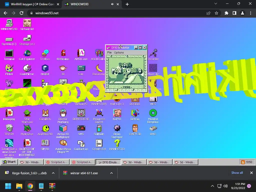
Task: Bookmark this page with the star
Action: tap(216, 13)
